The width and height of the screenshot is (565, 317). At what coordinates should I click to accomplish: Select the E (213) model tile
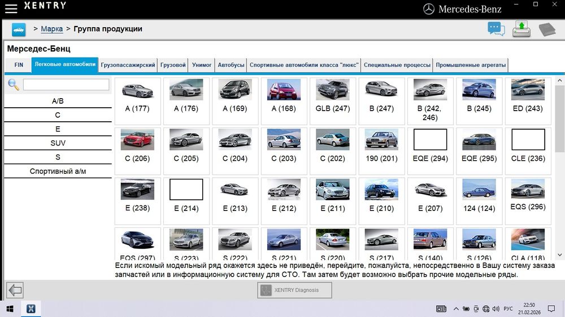[235, 201]
